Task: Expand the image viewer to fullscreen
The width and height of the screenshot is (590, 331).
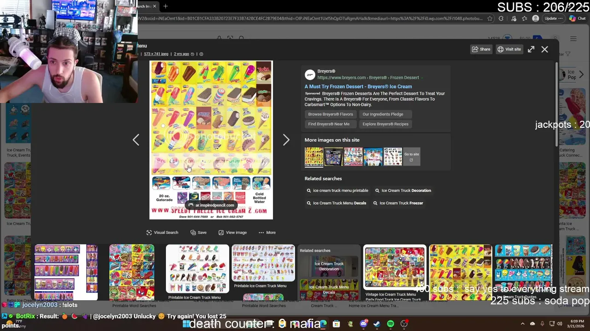Action: tap(531, 49)
